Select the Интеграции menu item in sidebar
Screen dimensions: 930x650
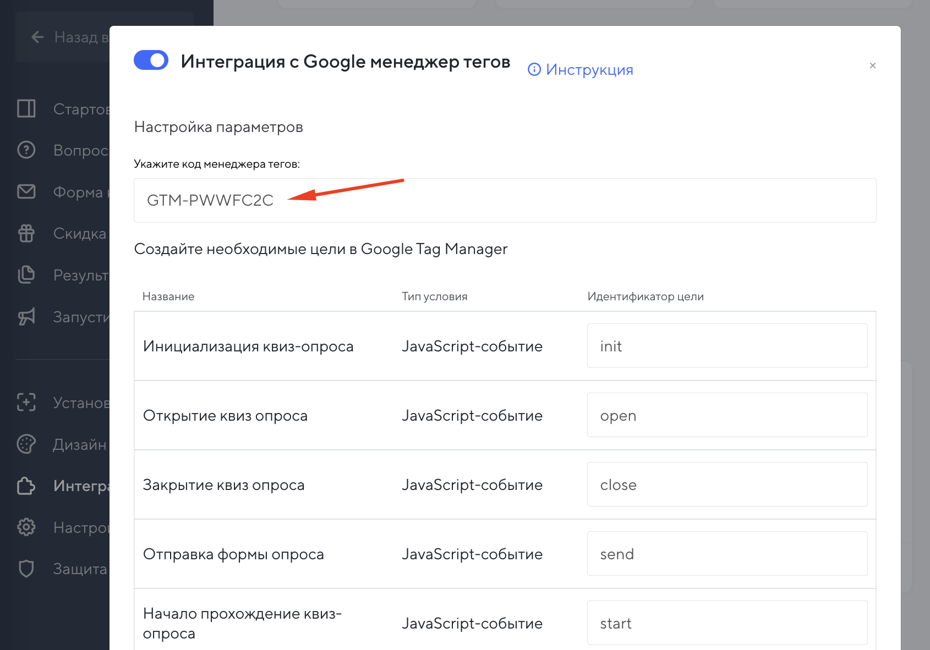click(81, 486)
